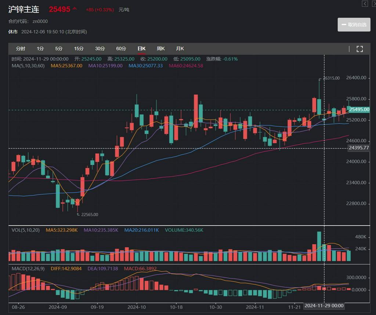Image resolution: width=376 pixels, height=315 pixels.
Task: Click the previous arrow icon at top right
Action: (x=365, y=4)
